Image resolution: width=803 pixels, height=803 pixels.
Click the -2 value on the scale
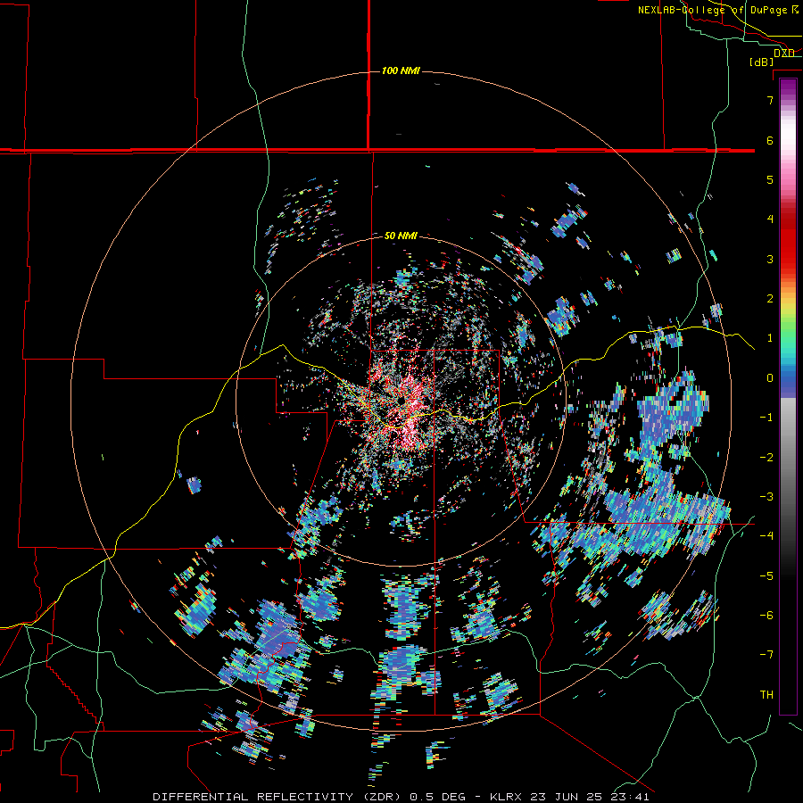pos(766,458)
